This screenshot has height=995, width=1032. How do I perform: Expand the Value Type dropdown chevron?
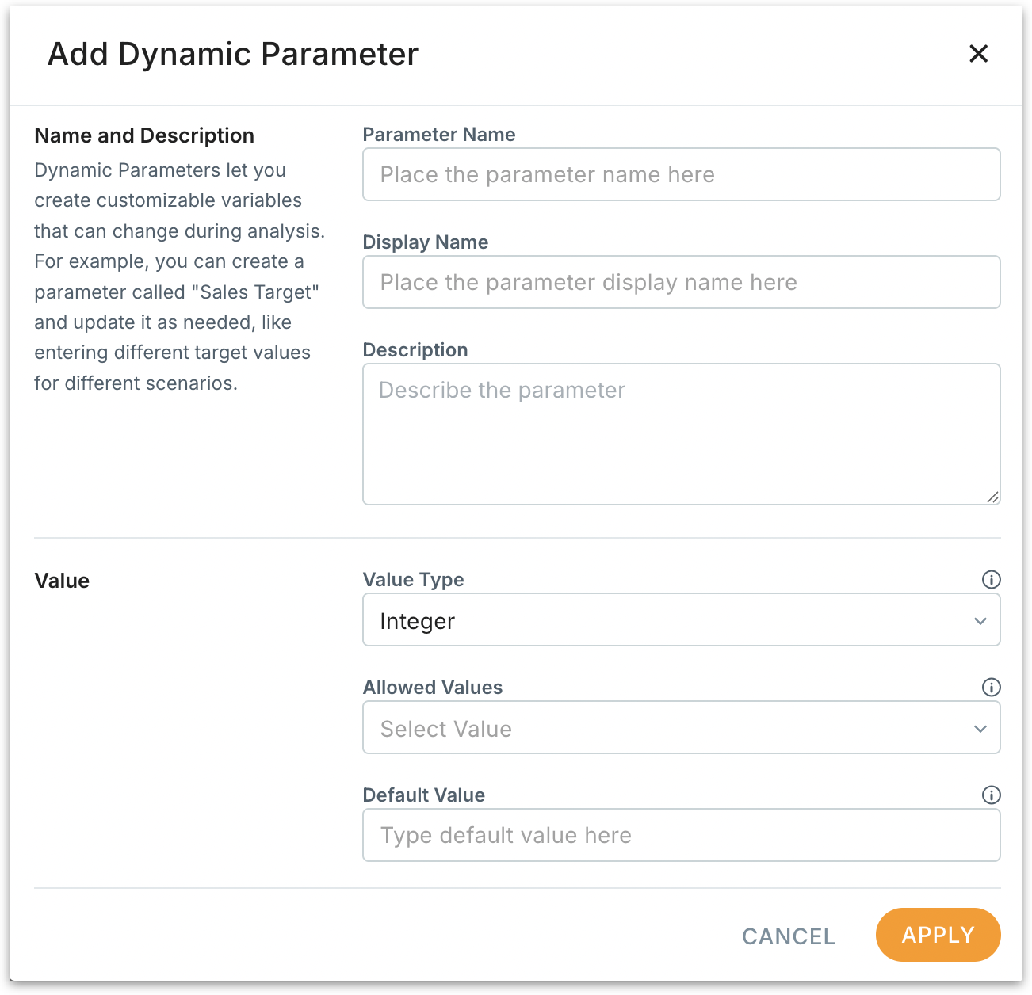(x=980, y=621)
